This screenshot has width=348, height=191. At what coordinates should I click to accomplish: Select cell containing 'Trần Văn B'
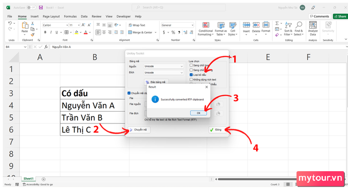pyautogui.click(x=92, y=118)
